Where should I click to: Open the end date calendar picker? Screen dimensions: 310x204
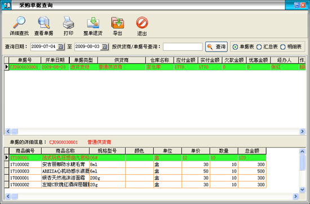click(104, 47)
